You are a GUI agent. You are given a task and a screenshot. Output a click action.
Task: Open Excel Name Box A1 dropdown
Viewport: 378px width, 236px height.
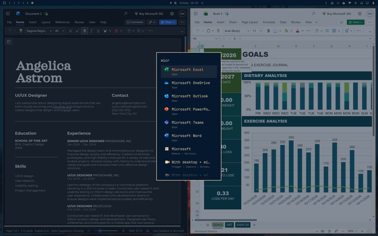(x=216, y=38)
